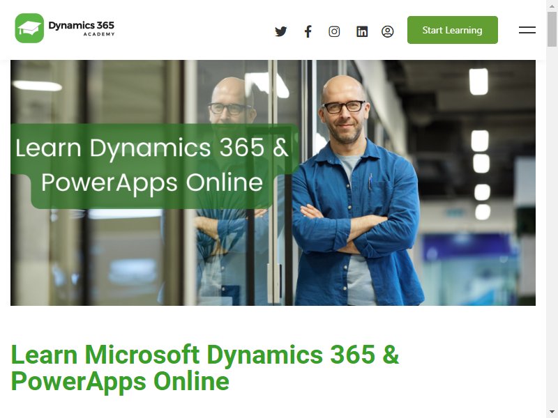Open the hamburger navigation menu

click(527, 30)
